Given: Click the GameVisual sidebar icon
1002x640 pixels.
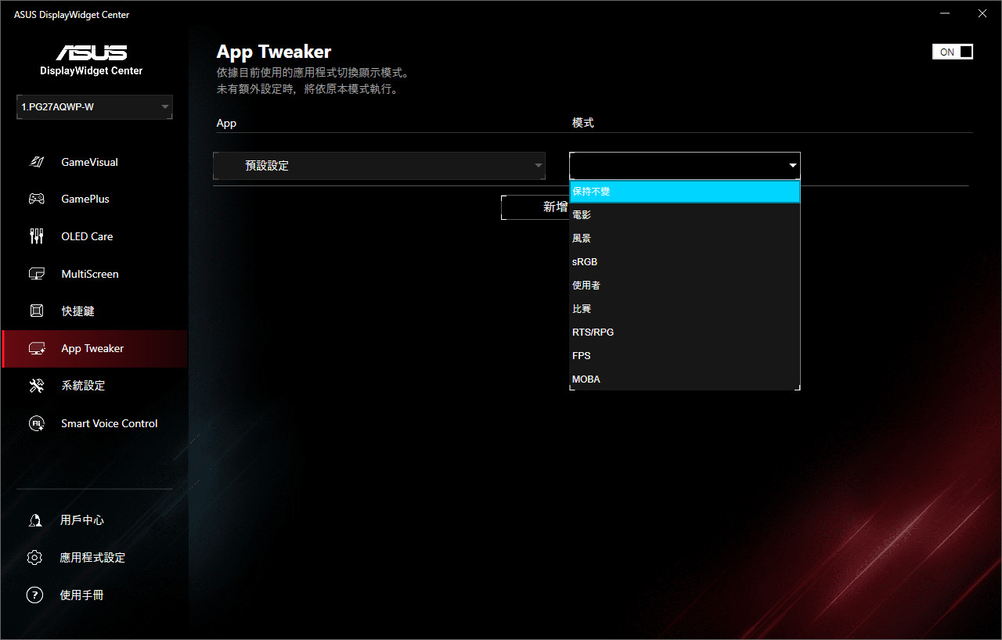Looking at the screenshot, I should (x=37, y=162).
